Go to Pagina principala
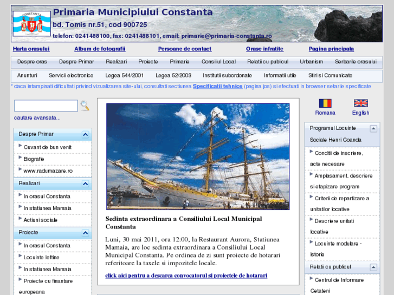Viewport: 394px width, 295px height. click(x=331, y=49)
